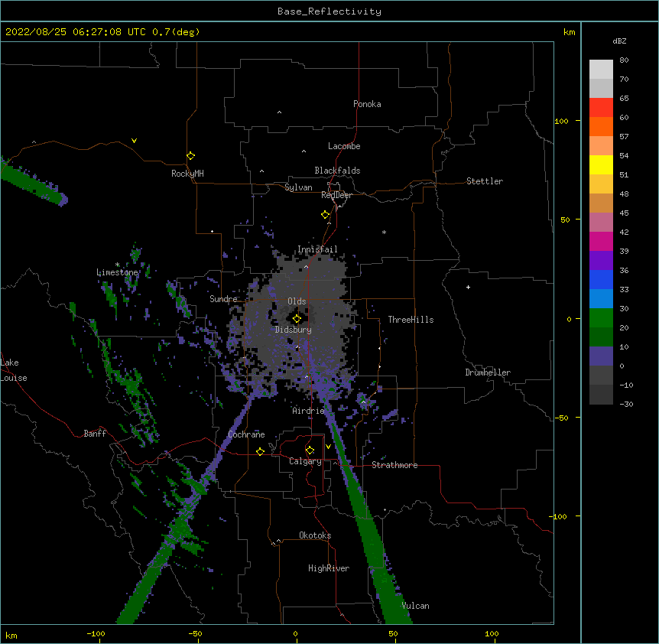Pick the indigo 0-10 dBZ legend swatch
659x644 pixels.
point(601,356)
